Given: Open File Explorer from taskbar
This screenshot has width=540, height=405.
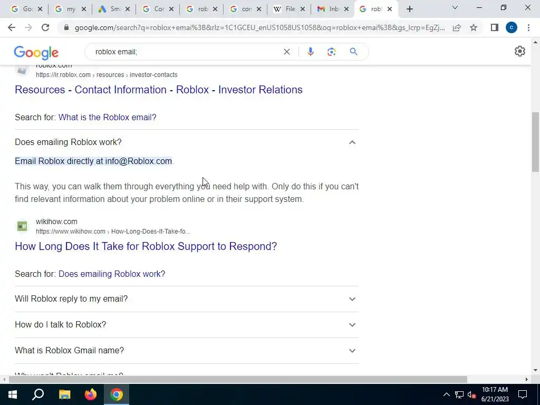Looking at the screenshot, I should coord(64,394).
